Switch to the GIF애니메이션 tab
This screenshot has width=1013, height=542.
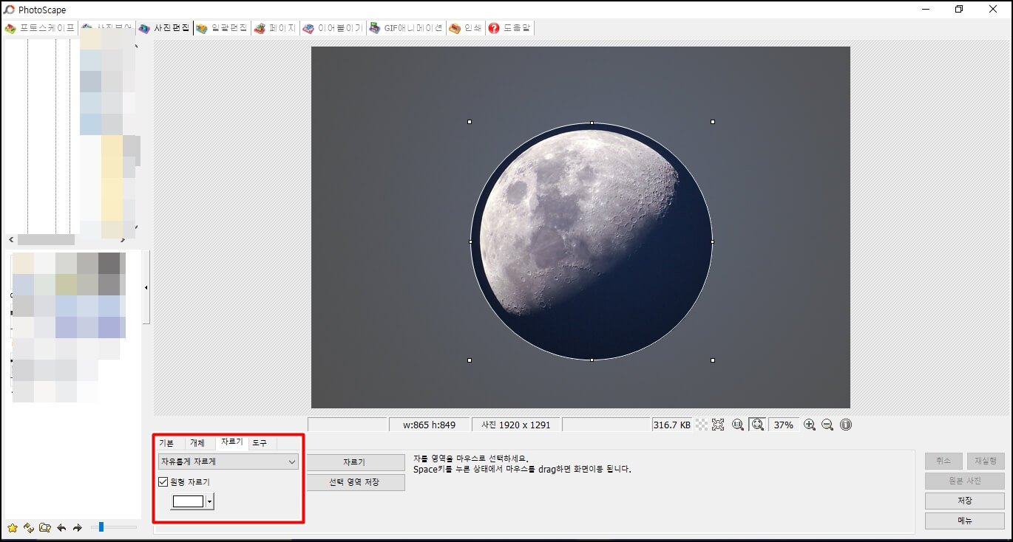[406, 28]
